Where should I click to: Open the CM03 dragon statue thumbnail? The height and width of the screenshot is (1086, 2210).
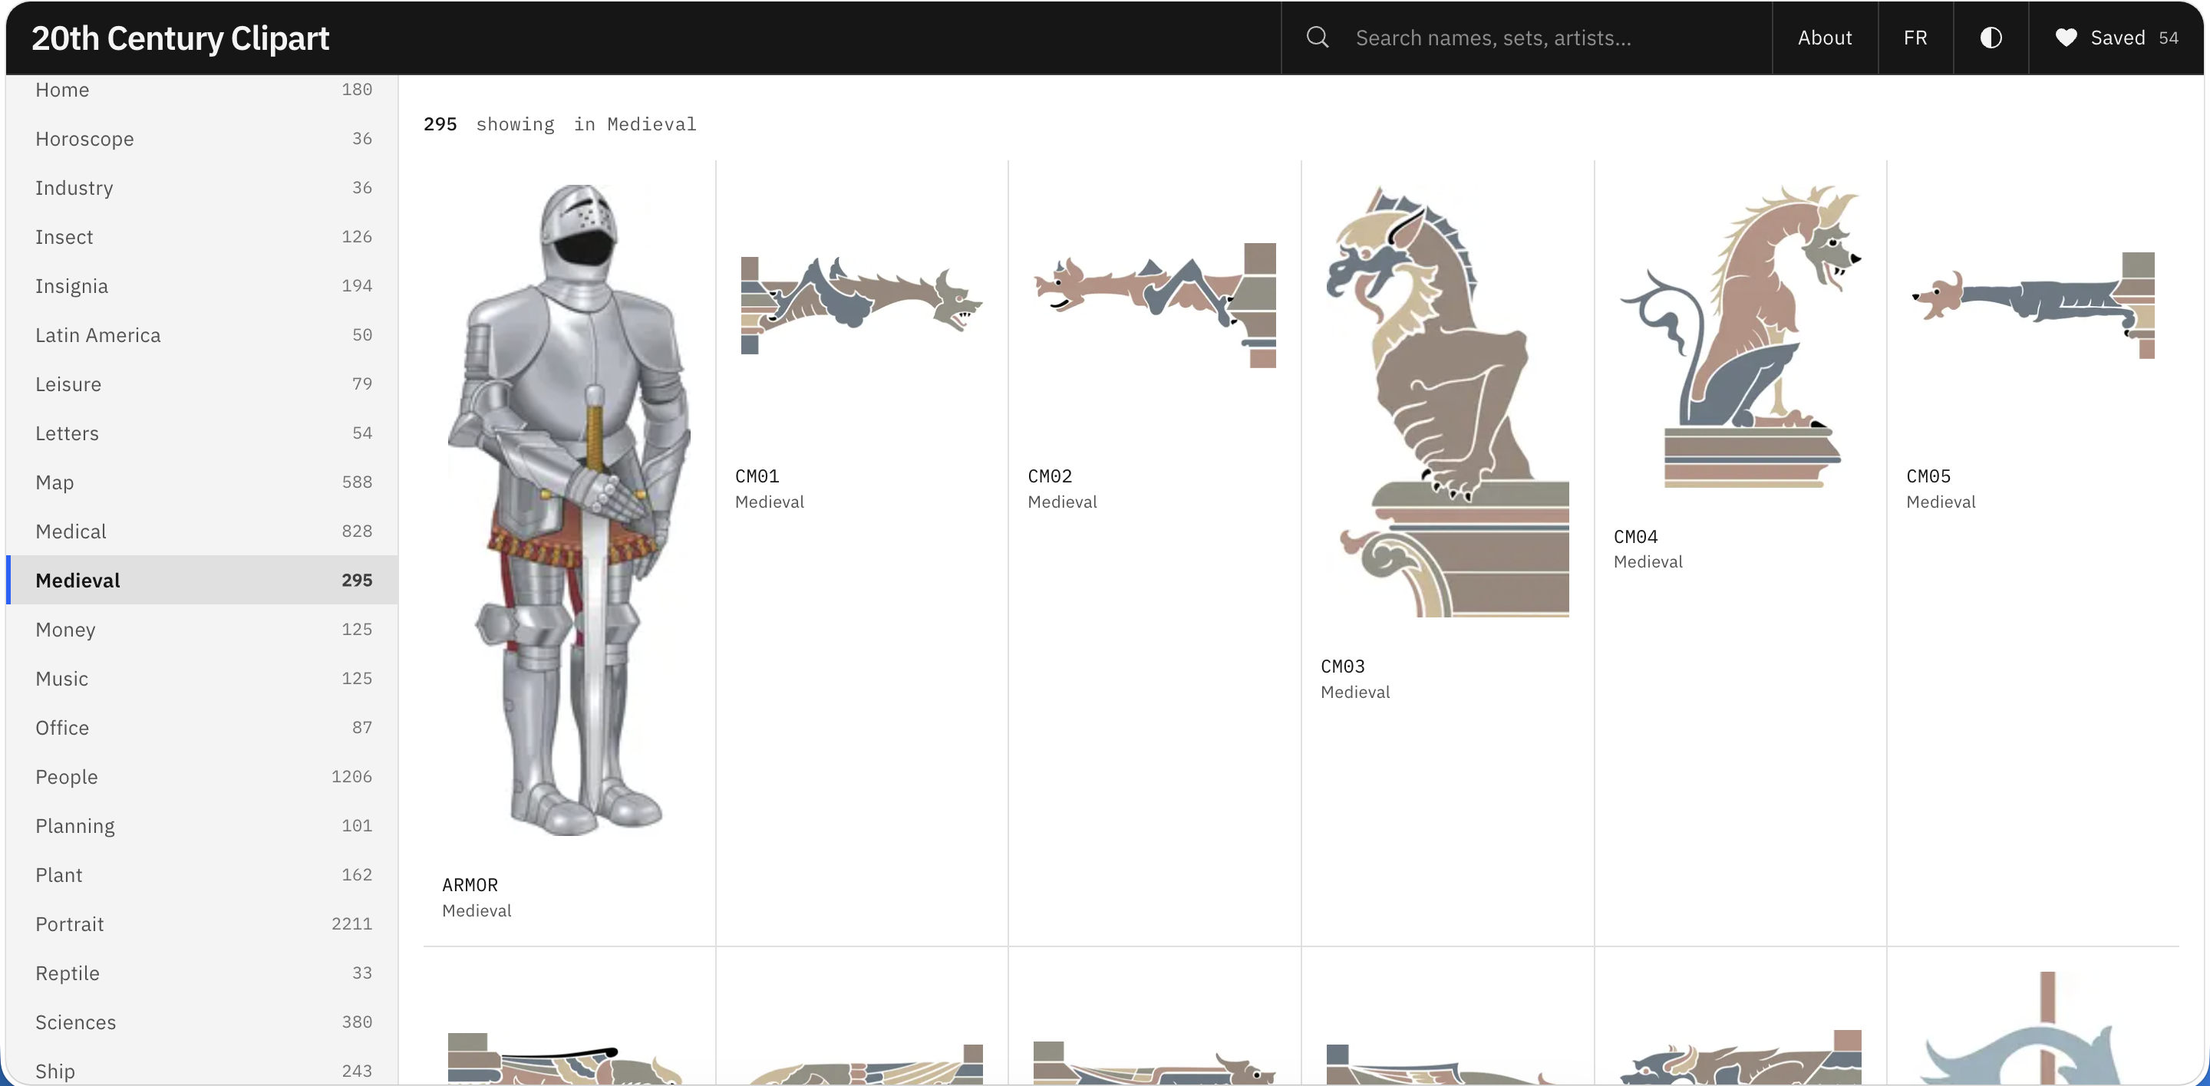pyautogui.click(x=1447, y=400)
